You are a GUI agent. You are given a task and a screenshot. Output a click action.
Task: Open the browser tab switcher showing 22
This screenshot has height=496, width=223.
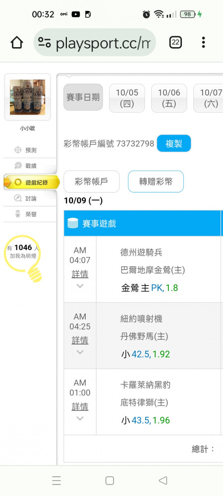point(175,42)
